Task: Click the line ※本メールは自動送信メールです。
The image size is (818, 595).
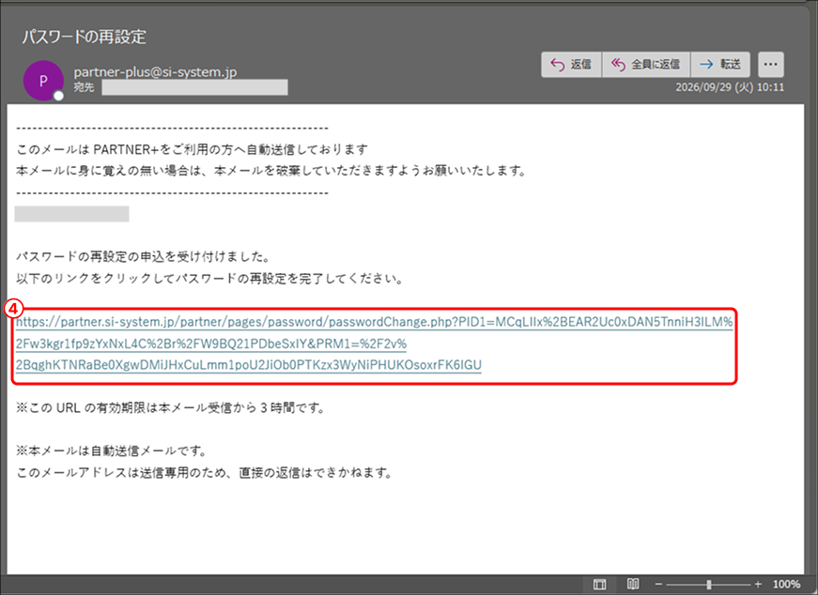Action: click(112, 450)
